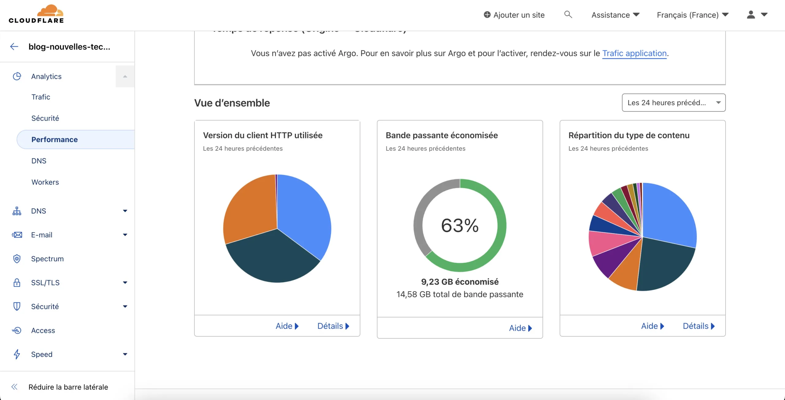This screenshot has width=785, height=400.
Task: Click the Sécurité shield icon in the sidebar
Action: 17,307
